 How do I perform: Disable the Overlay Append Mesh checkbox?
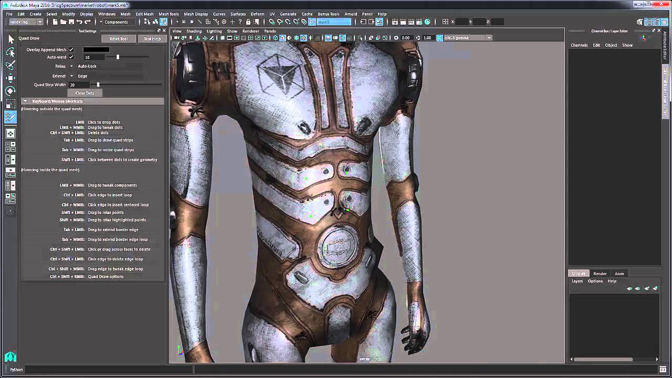coord(72,49)
